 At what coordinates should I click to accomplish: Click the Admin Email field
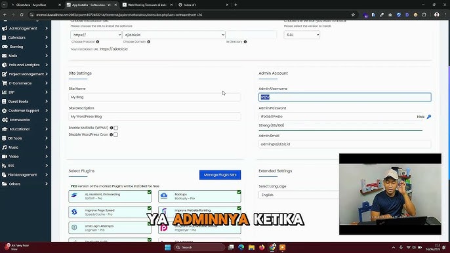click(x=344, y=144)
